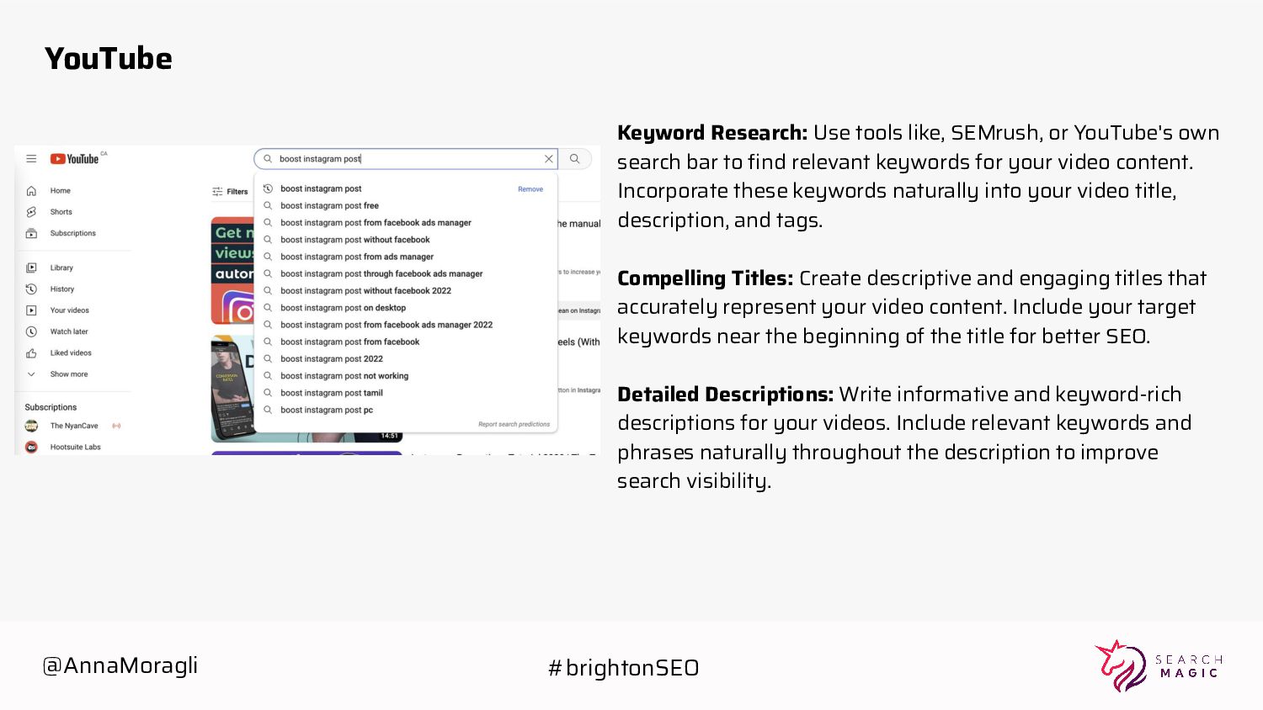Click the 'Liked videos' label

[x=71, y=353]
